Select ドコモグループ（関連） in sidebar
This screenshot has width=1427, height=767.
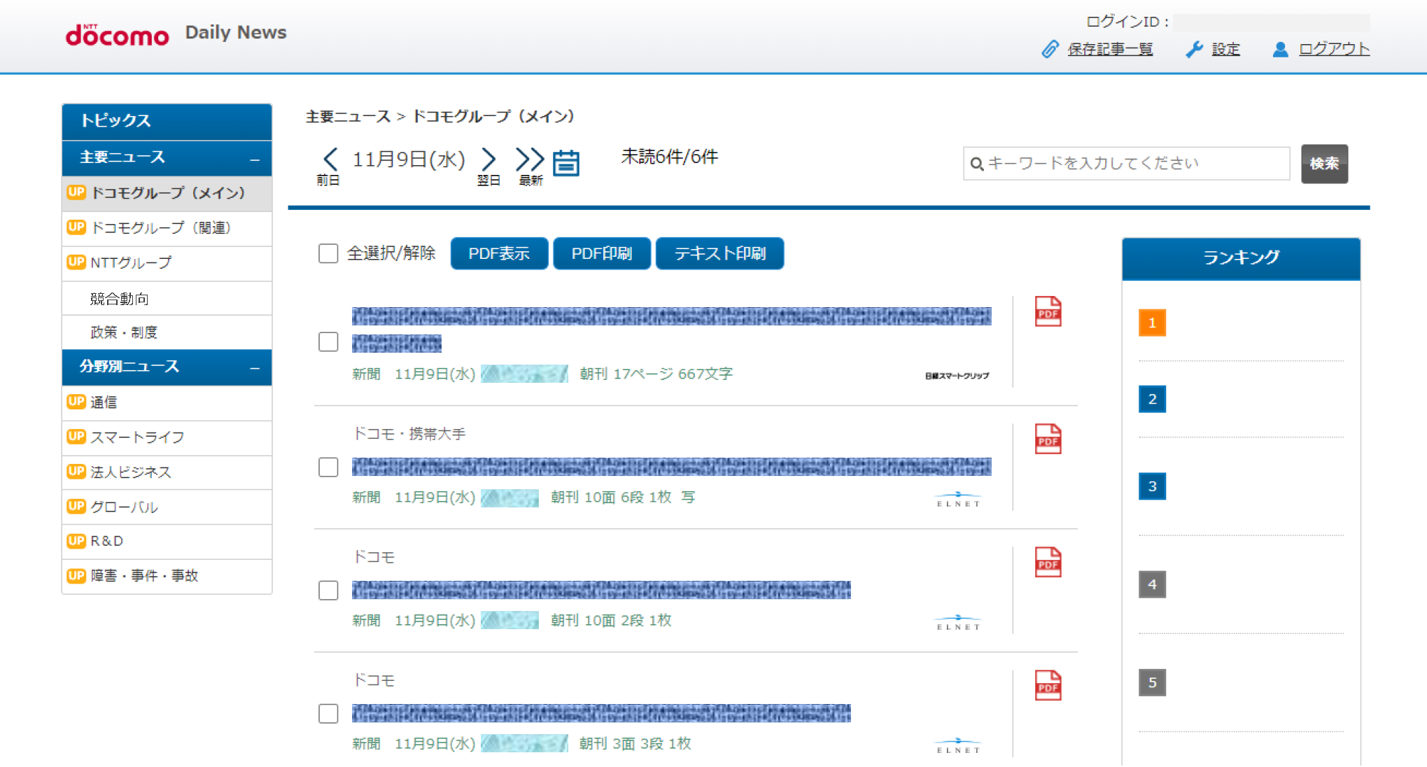point(167,228)
